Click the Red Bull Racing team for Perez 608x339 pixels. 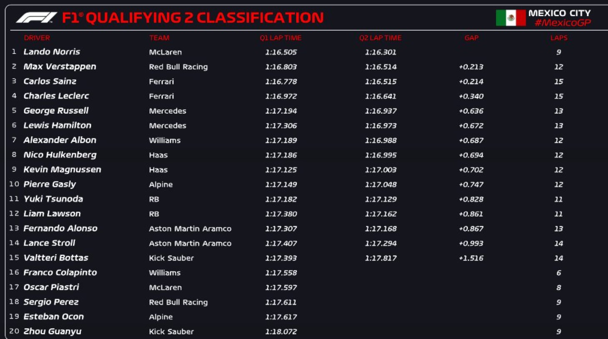[x=178, y=302]
